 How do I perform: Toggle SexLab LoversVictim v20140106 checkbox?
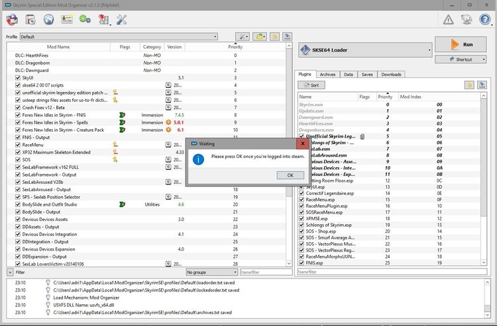18,264
